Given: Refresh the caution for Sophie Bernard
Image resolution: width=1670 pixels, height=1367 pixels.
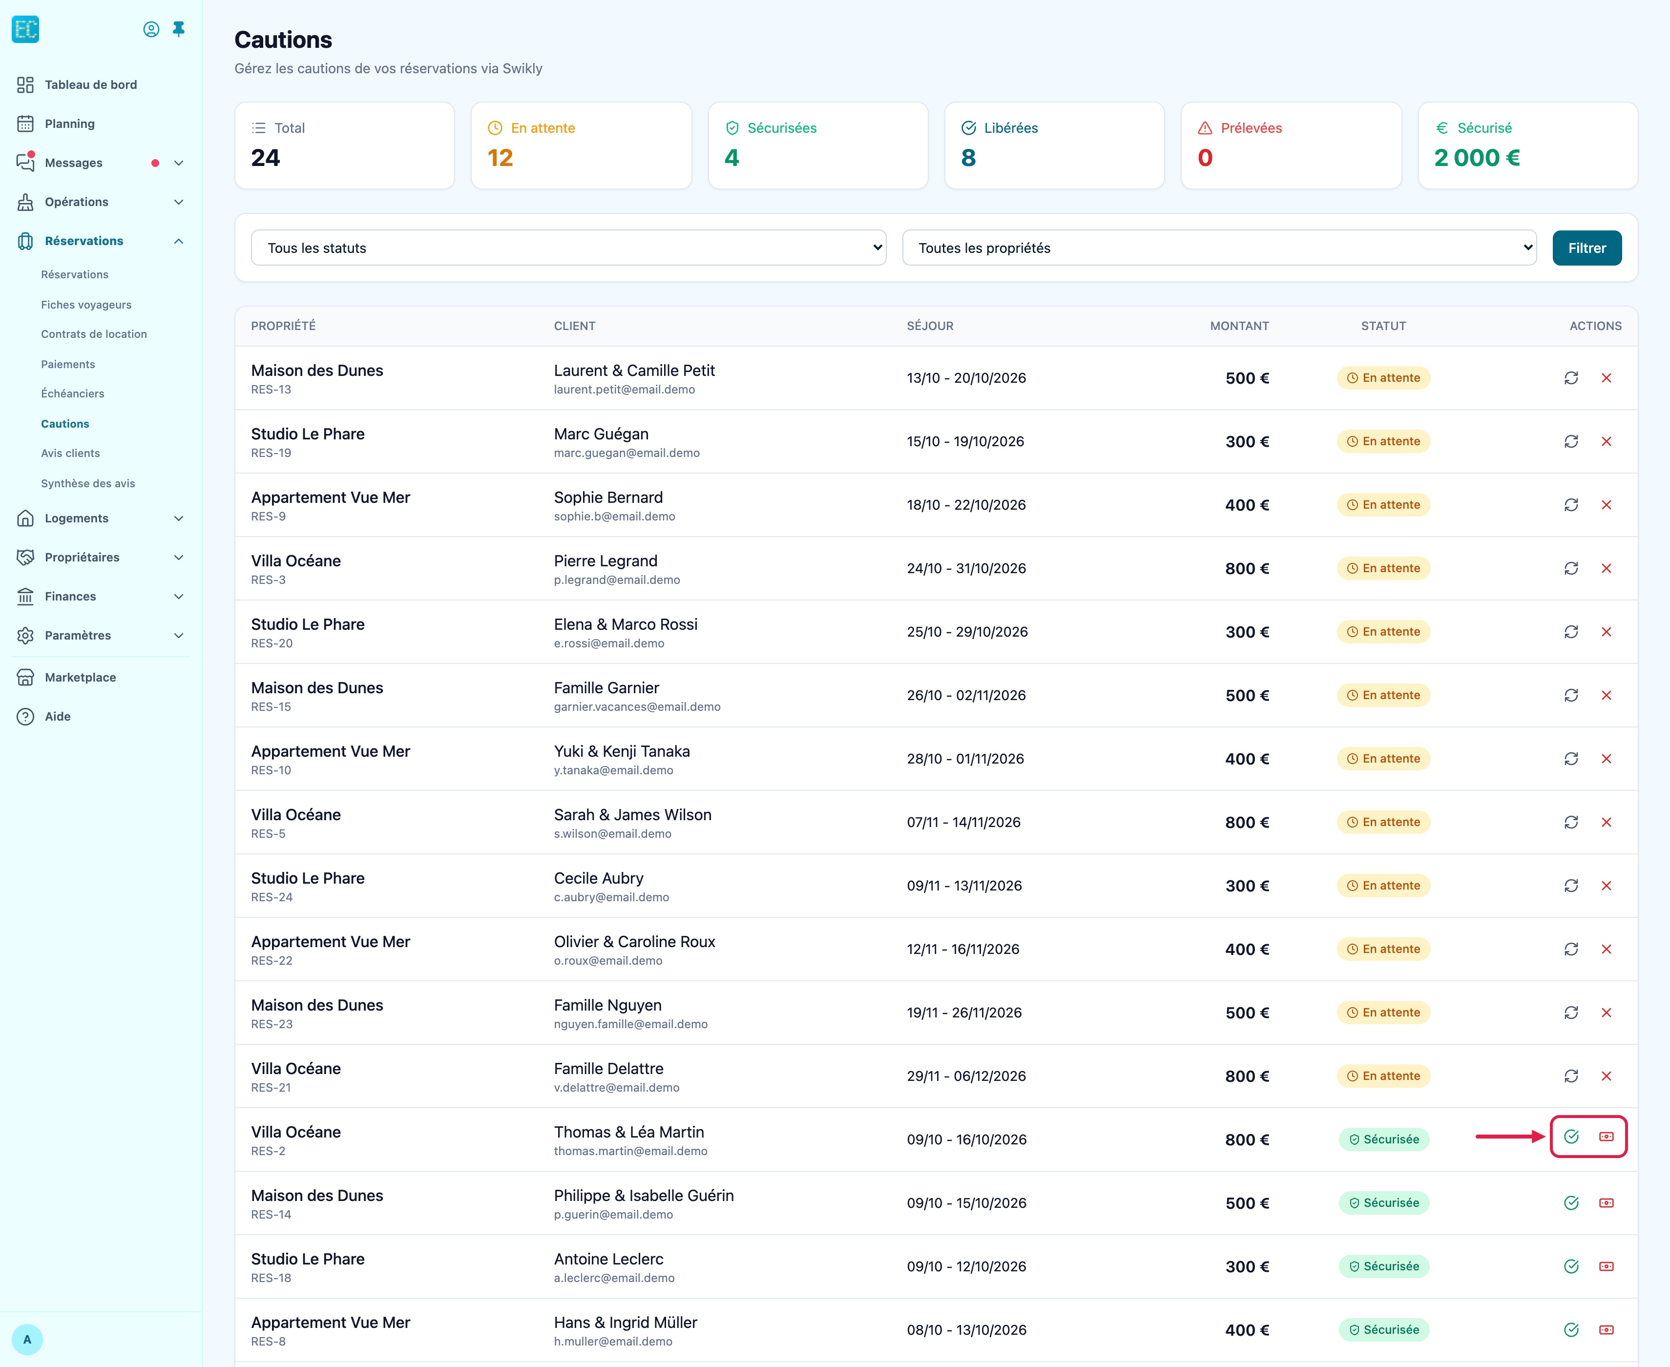Looking at the screenshot, I should pyautogui.click(x=1571, y=505).
